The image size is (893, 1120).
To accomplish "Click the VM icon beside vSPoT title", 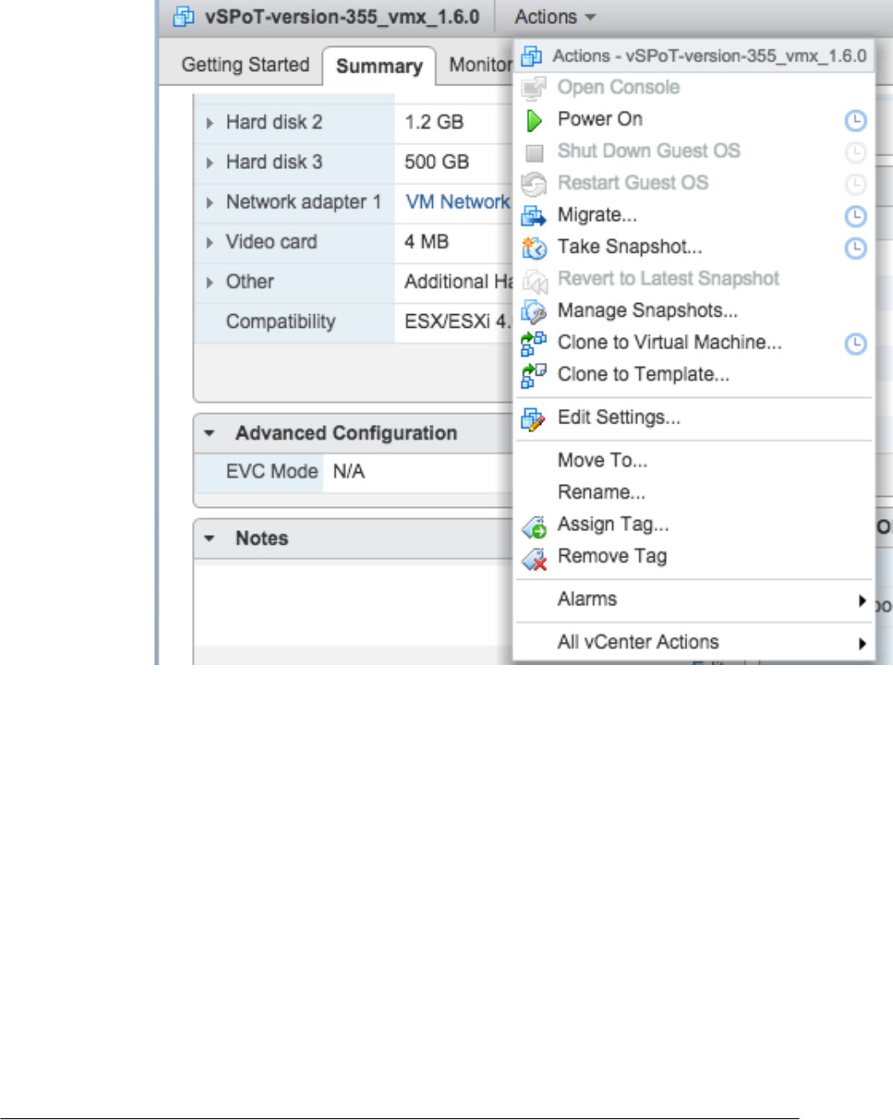I will pos(184,16).
